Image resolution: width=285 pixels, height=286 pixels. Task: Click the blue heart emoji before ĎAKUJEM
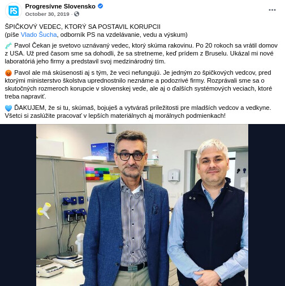(x=8, y=108)
